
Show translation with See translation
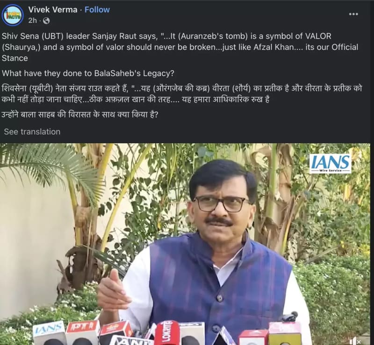pos(32,132)
